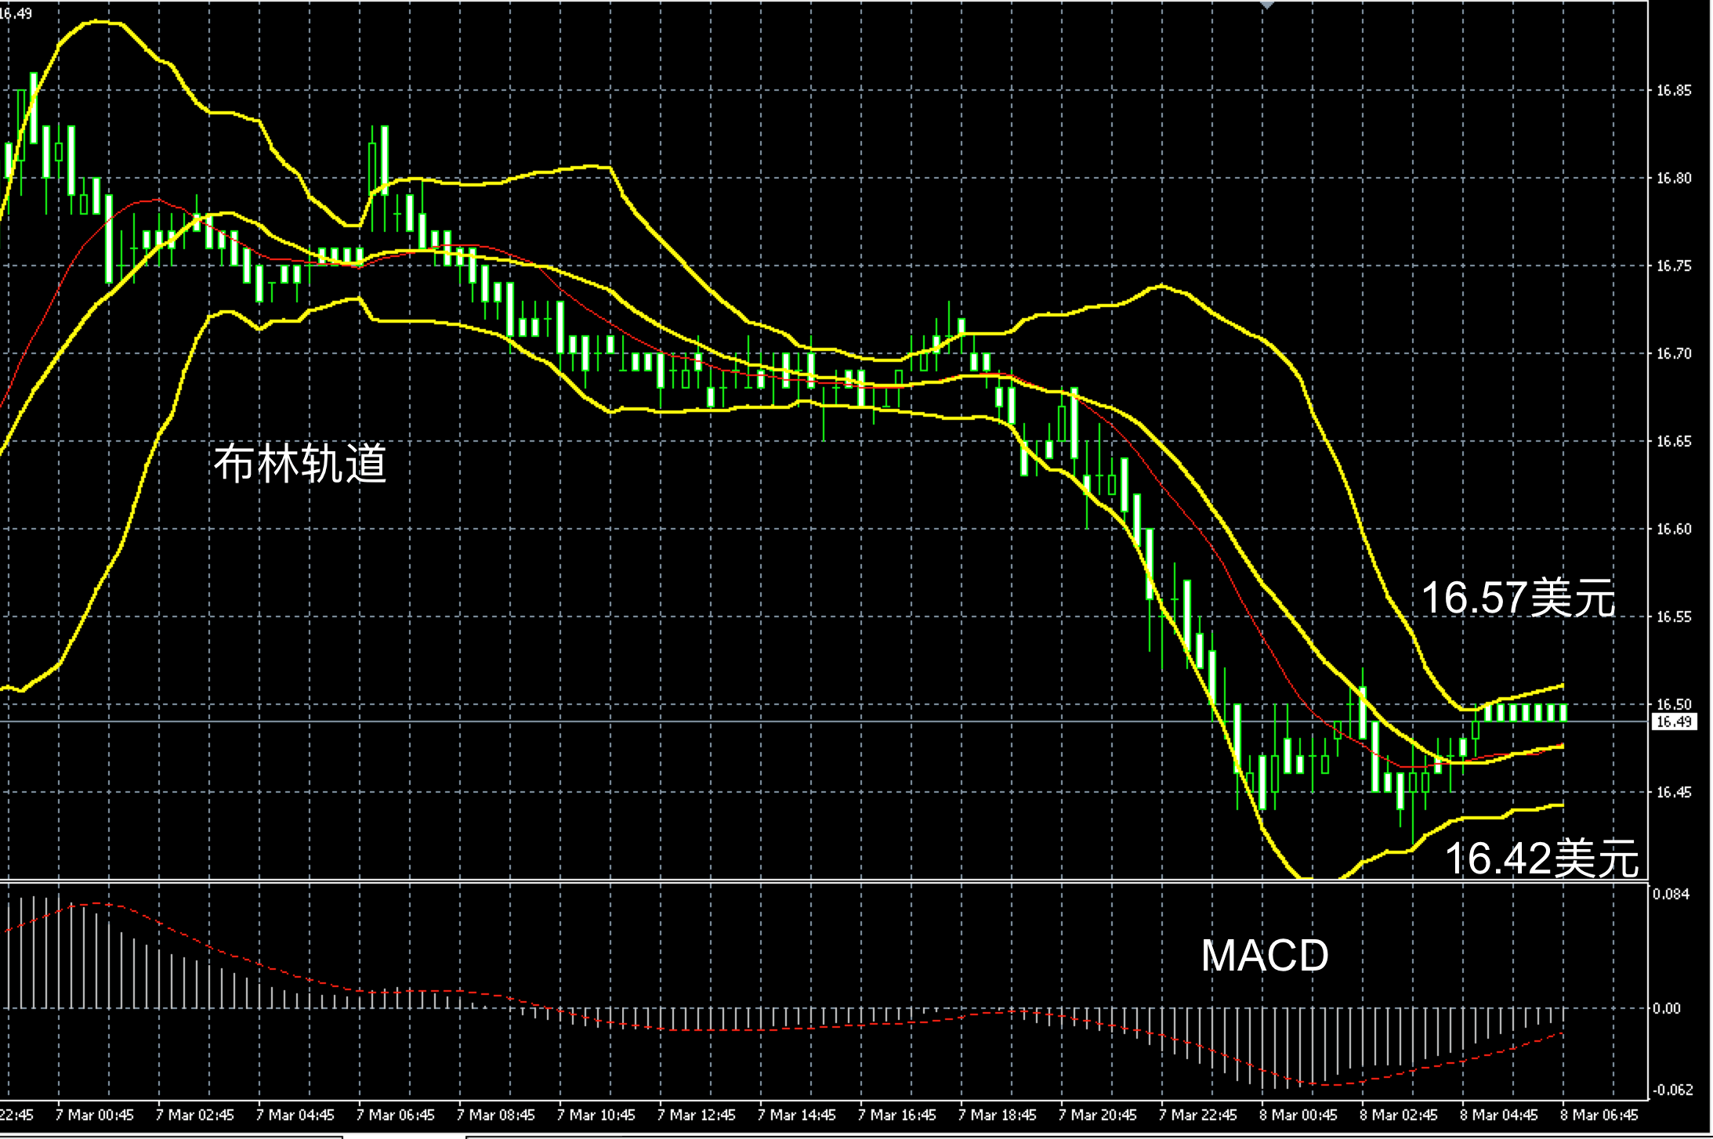This screenshot has height=1139, width=1713.
Task: Click the '7 Mar 12:45' time axis label
Action: [697, 1115]
